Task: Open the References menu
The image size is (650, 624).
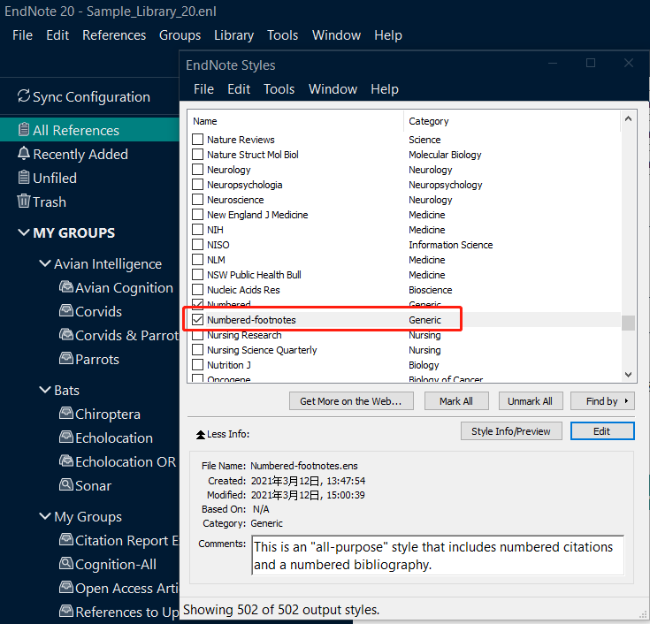Action: pyautogui.click(x=114, y=35)
